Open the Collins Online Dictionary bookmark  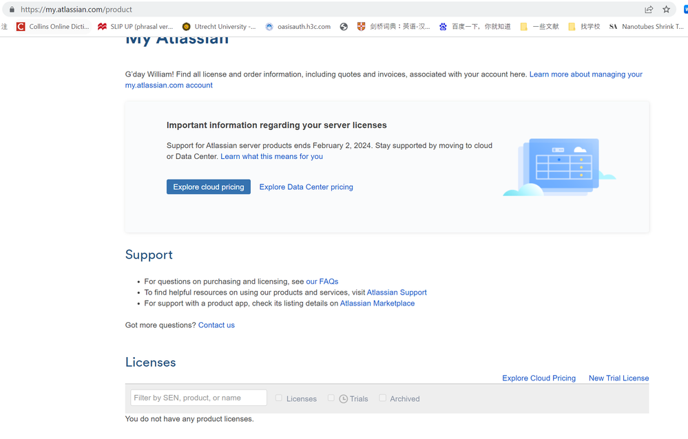coord(52,26)
